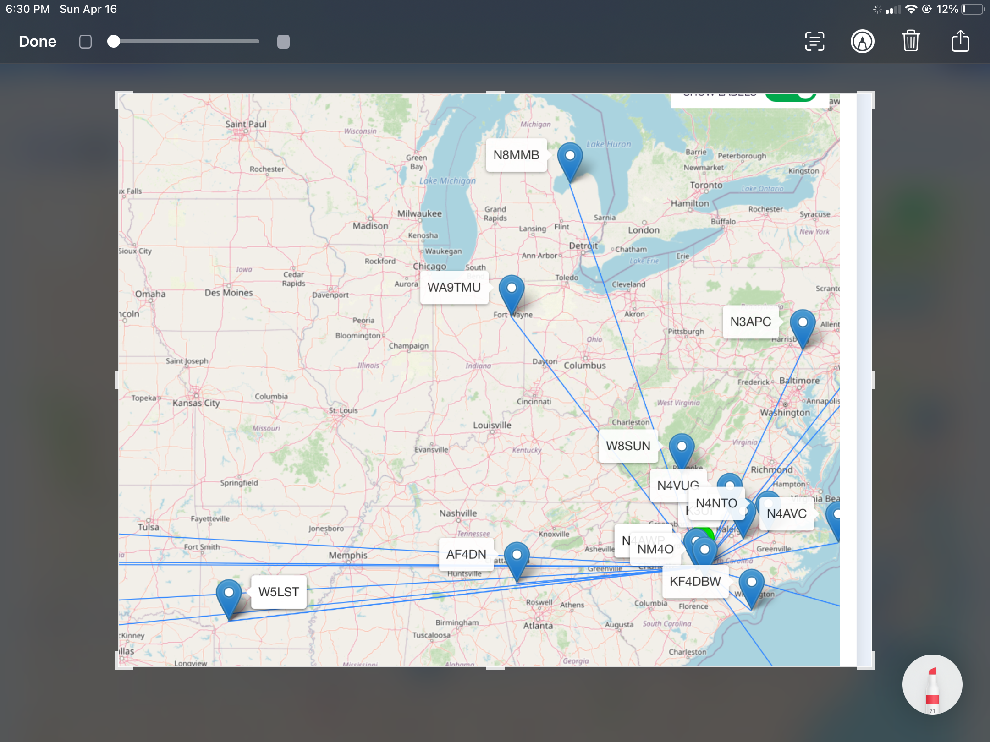Select the small empty square icon
The width and height of the screenshot is (990, 742).
(x=85, y=42)
